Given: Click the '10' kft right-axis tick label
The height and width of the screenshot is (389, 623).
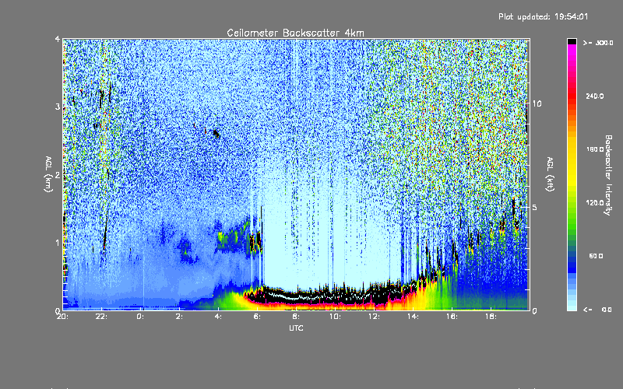Looking at the screenshot, I should point(537,103).
